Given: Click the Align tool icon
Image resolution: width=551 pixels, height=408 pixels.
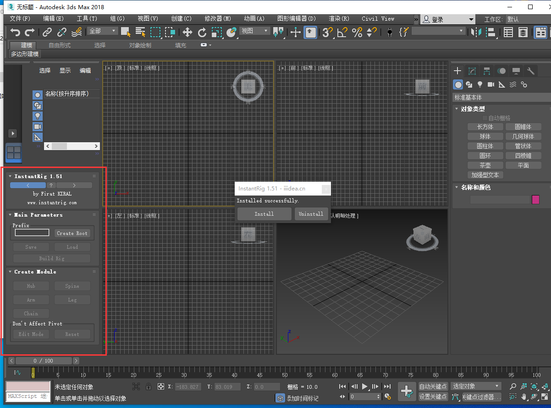Looking at the screenshot, I should (491, 32).
